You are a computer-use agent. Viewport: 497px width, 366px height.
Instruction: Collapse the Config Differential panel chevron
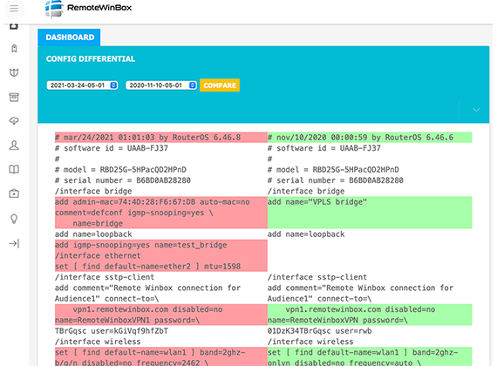tap(476, 110)
